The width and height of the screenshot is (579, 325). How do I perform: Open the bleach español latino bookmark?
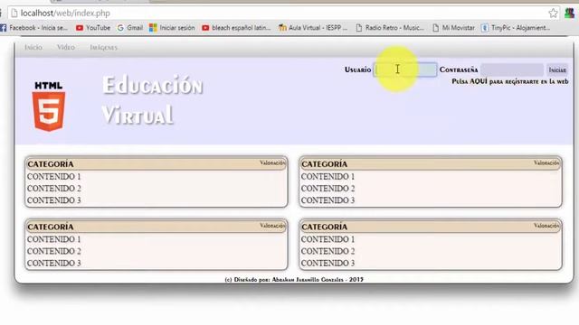(236, 28)
